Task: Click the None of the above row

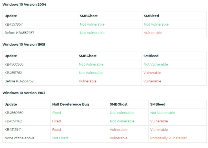Action: pos(19,138)
